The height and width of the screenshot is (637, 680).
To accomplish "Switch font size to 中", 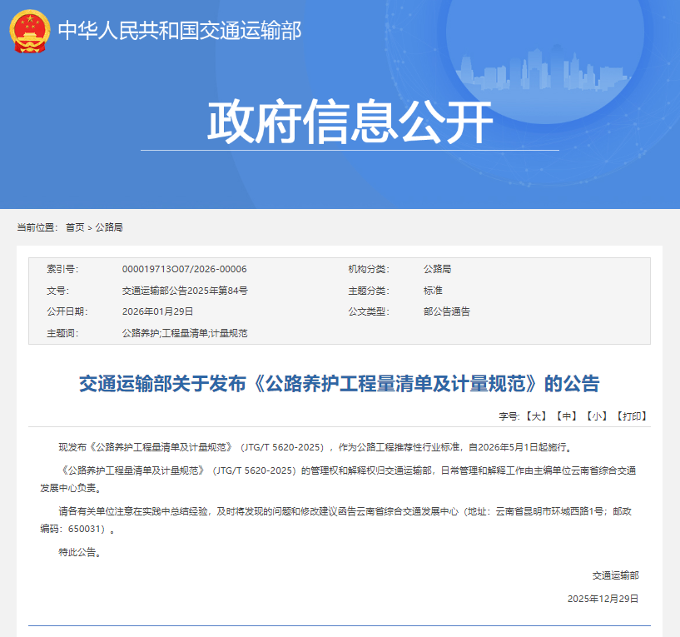I will click(x=566, y=416).
